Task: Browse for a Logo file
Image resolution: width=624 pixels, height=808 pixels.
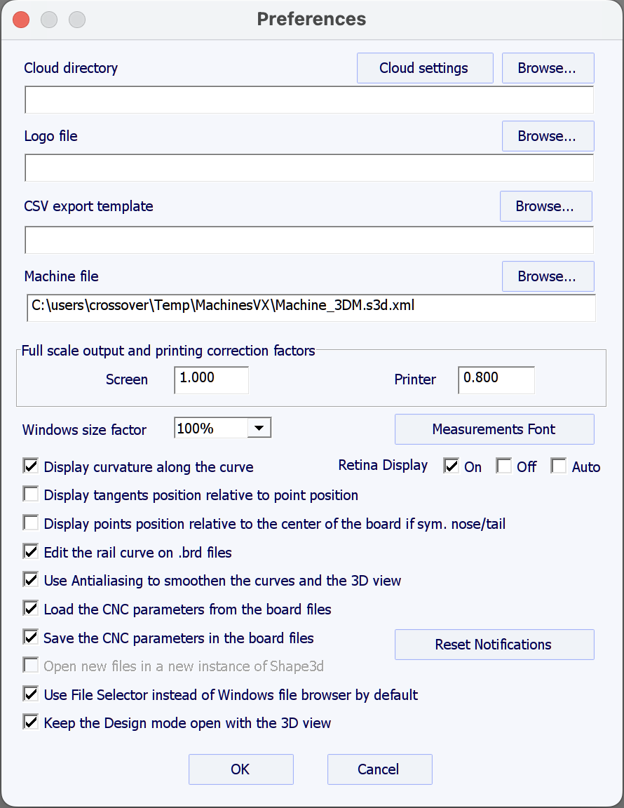Action: pyautogui.click(x=548, y=136)
